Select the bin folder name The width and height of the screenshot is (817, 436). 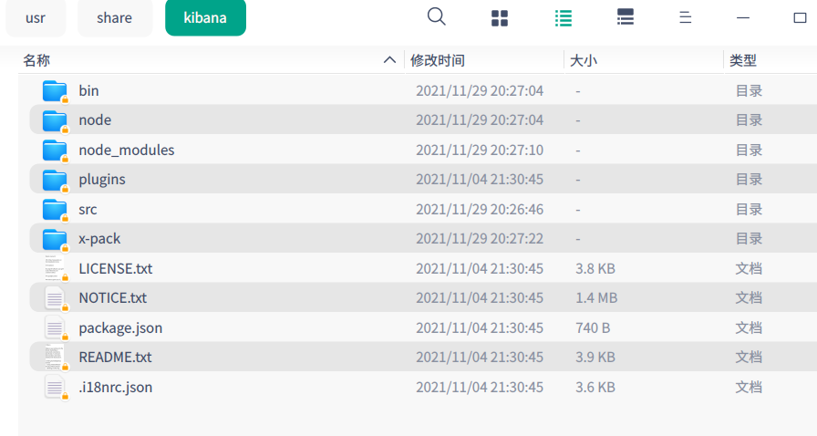pos(88,90)
